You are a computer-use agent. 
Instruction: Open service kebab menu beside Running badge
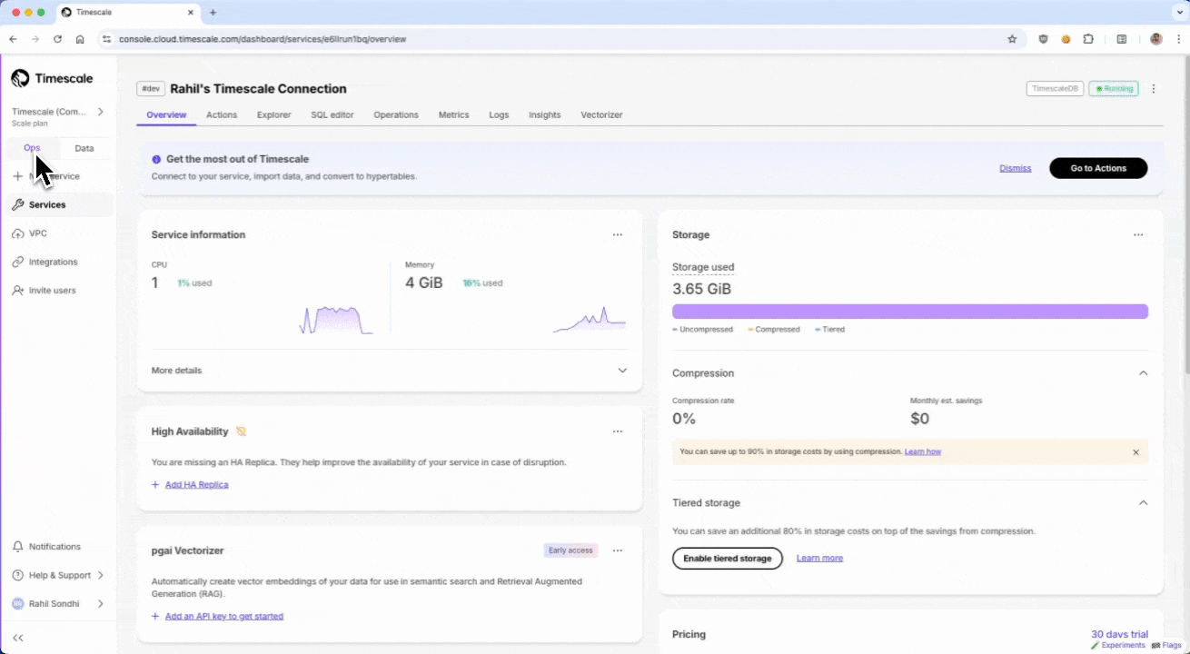pyautogui.click(x=1154, y=89)
